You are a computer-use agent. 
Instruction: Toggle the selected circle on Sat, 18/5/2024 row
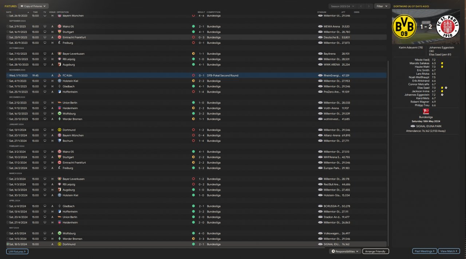(x=8, y=244)
